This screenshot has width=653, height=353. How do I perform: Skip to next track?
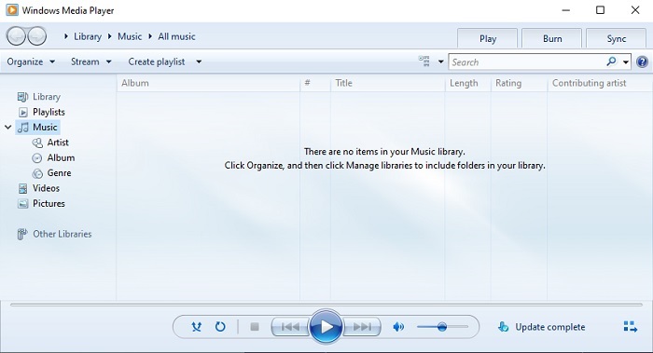[362, 327]
